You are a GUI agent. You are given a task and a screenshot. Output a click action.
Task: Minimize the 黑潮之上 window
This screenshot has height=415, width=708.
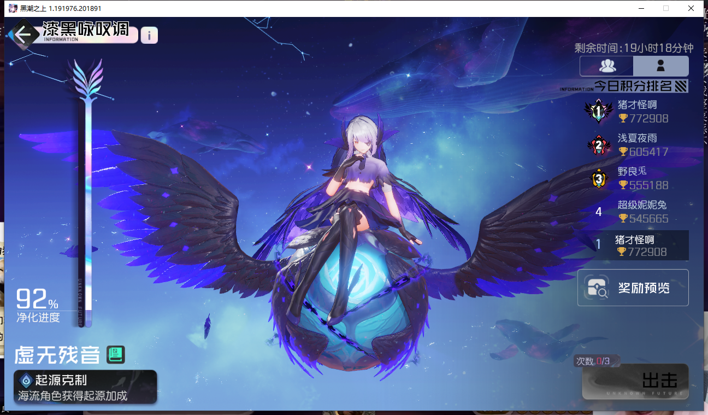click(x=641, y=8)
